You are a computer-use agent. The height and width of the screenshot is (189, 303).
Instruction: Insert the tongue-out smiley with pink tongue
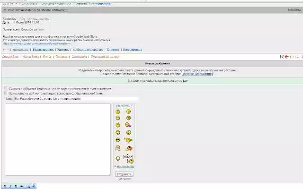pyautogui.click(x=128, y=125)
